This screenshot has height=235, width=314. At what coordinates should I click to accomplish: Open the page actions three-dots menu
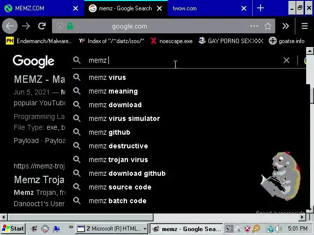pyautogui.click(x=254, y=26)
